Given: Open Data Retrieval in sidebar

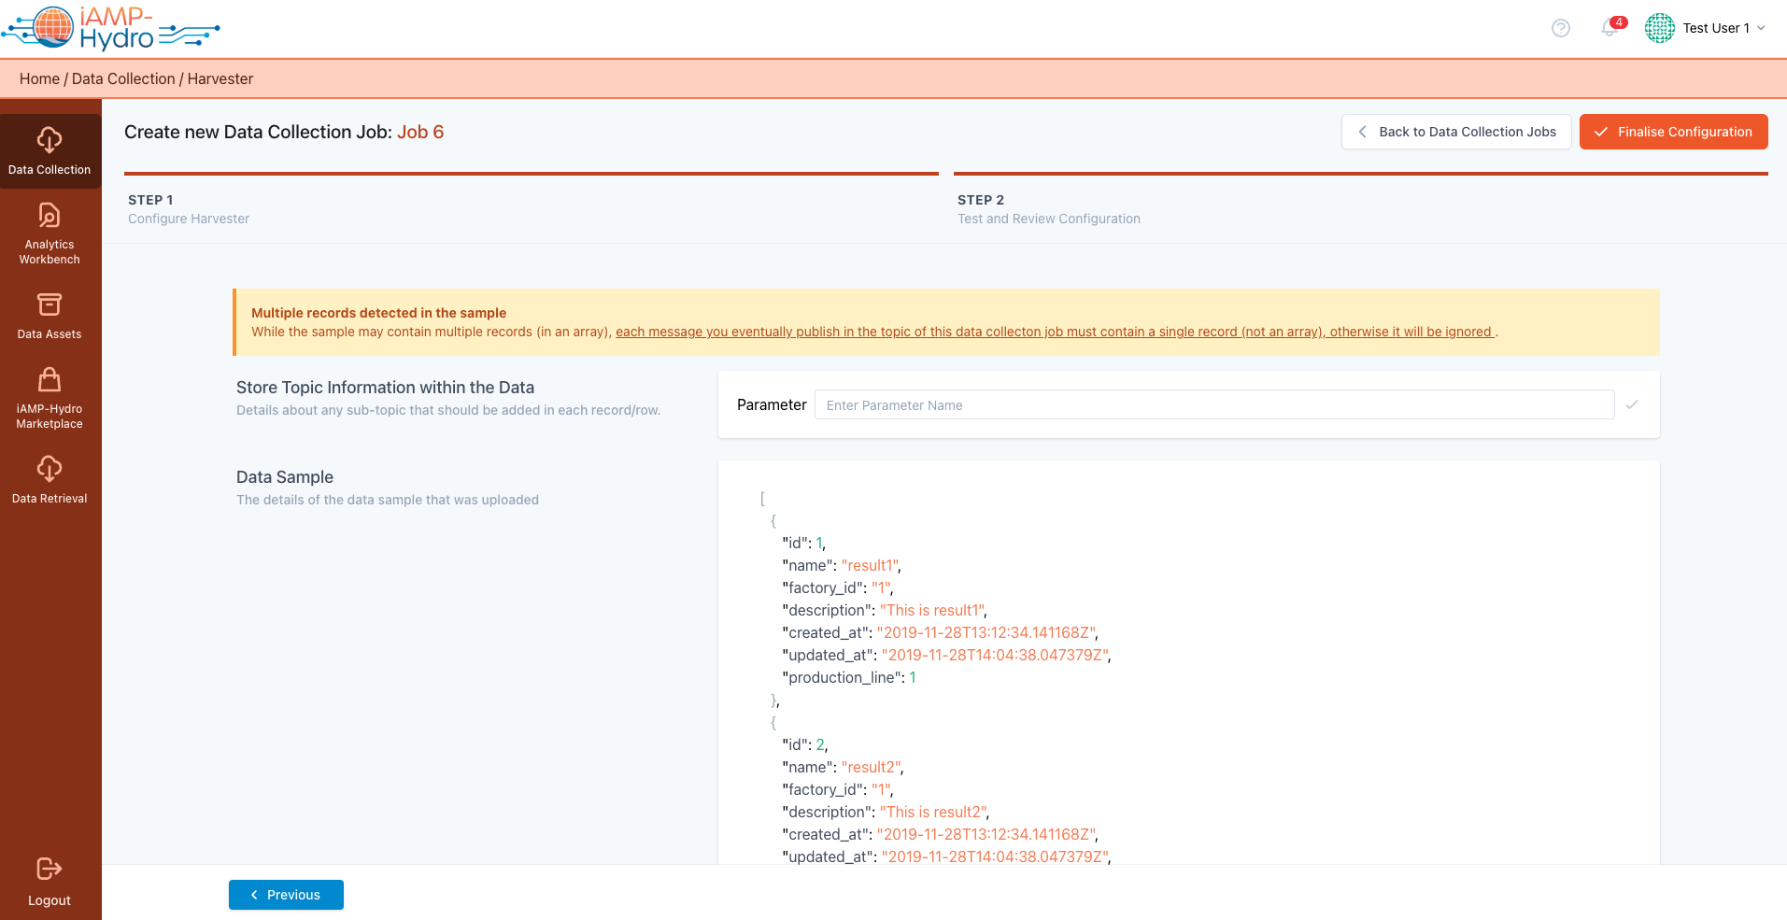Looking at the screenshot, I should [50, 478].
